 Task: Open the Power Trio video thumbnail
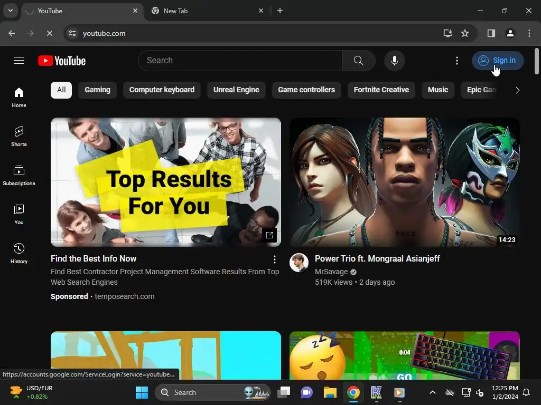[x=404, y=182]
